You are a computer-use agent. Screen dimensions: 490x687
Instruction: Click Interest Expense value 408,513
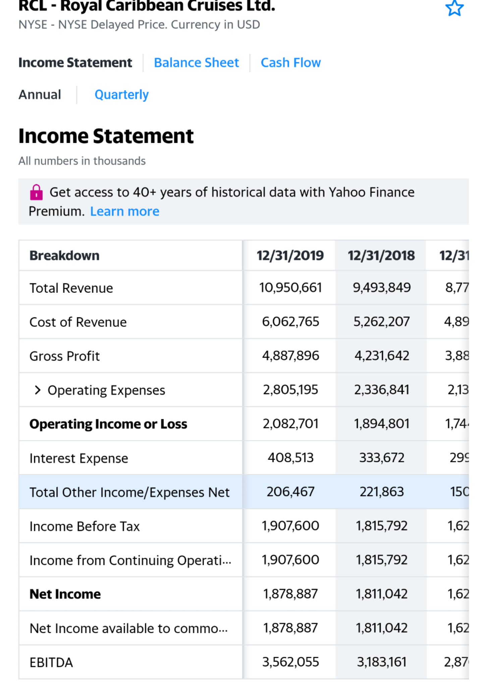tap(290, 458)
